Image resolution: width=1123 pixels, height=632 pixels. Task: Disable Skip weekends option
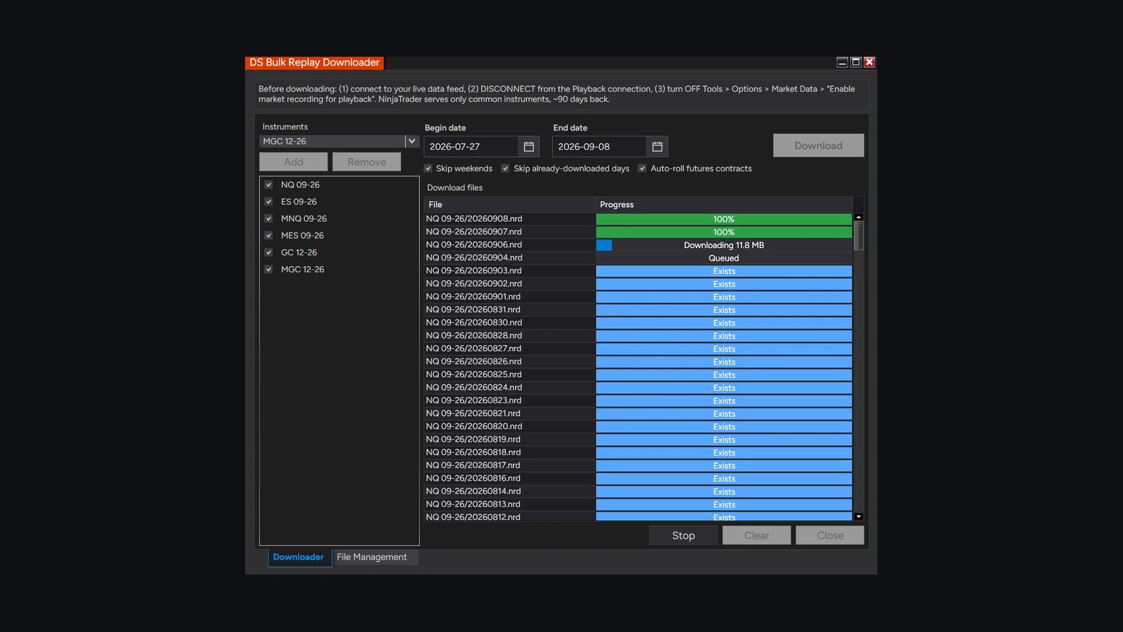coord(428,169)
